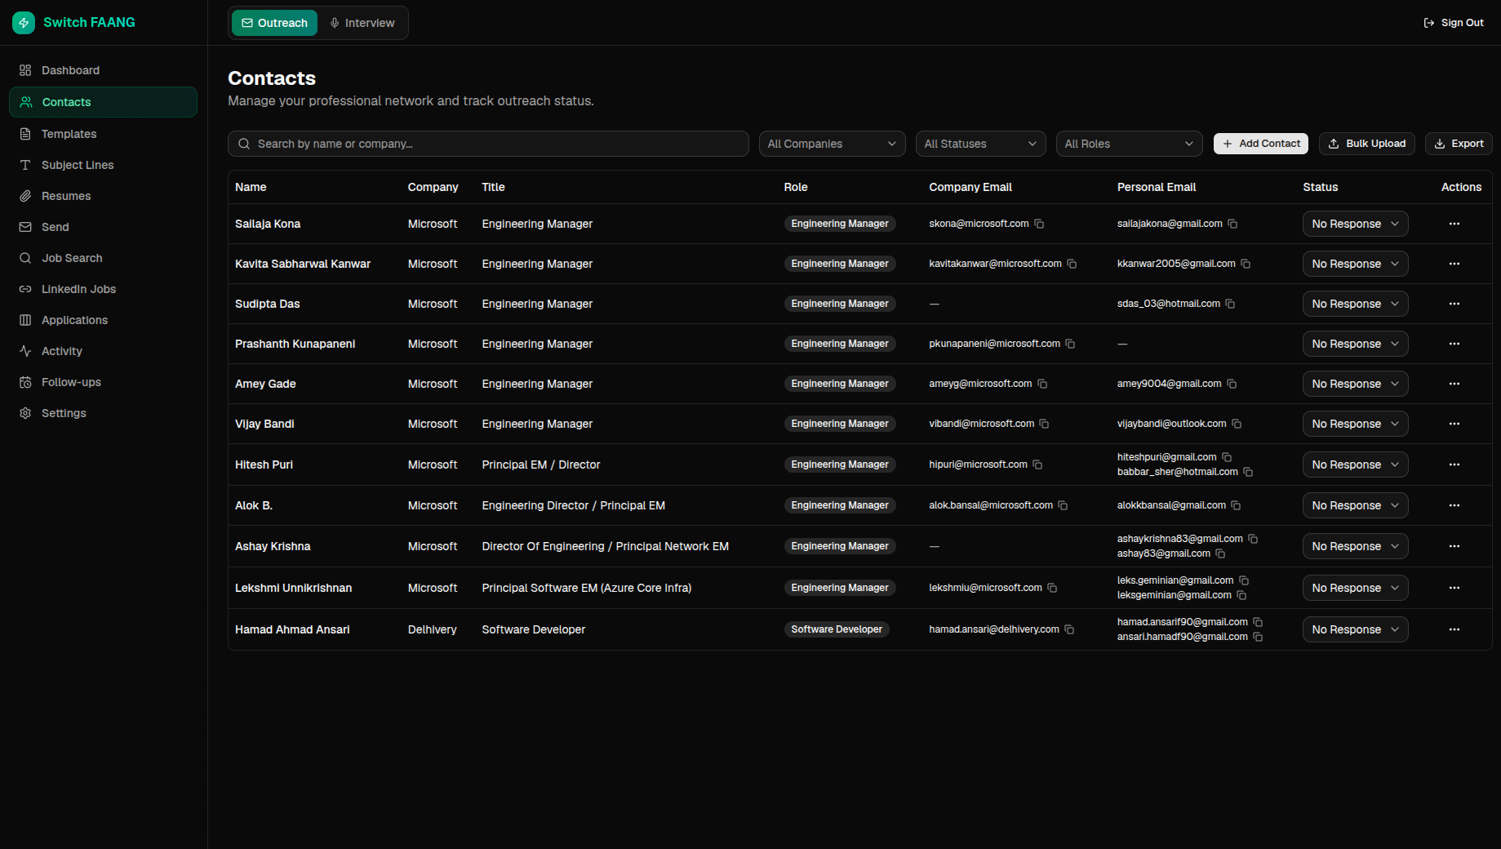
Task: Copy alok.bansal@microsoft.com email address
Action: click(1063, 505)
